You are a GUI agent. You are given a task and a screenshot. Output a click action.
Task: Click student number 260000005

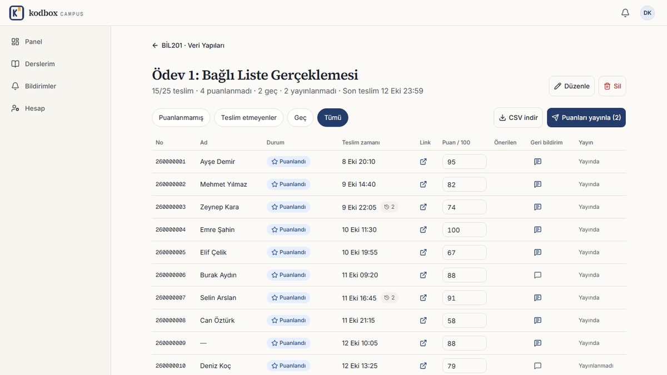click(x=171, y=252)
